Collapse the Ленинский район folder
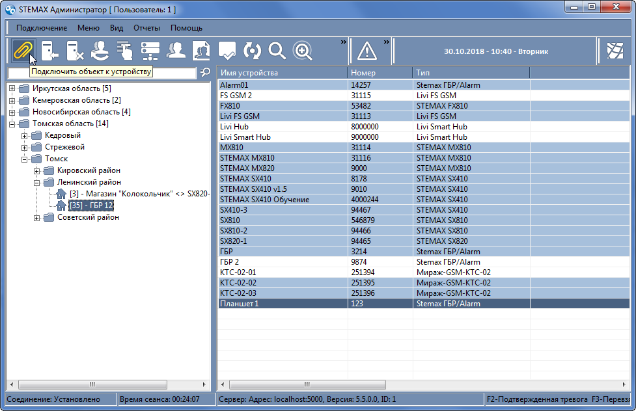636x411 pixels. click(x=36, y=182)
